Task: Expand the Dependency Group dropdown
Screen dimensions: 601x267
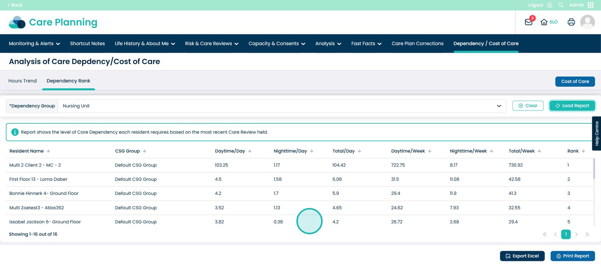Action: pyautogui.click(x=498, y=106)
